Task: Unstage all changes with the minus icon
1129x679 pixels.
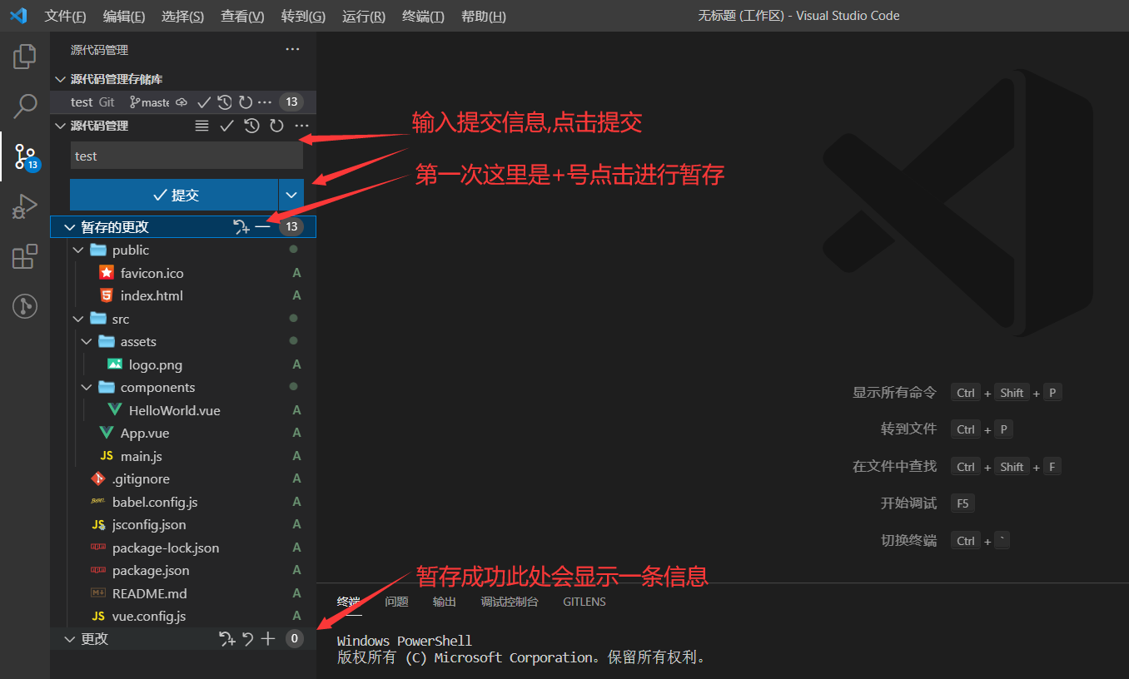Action: (262, 227)
